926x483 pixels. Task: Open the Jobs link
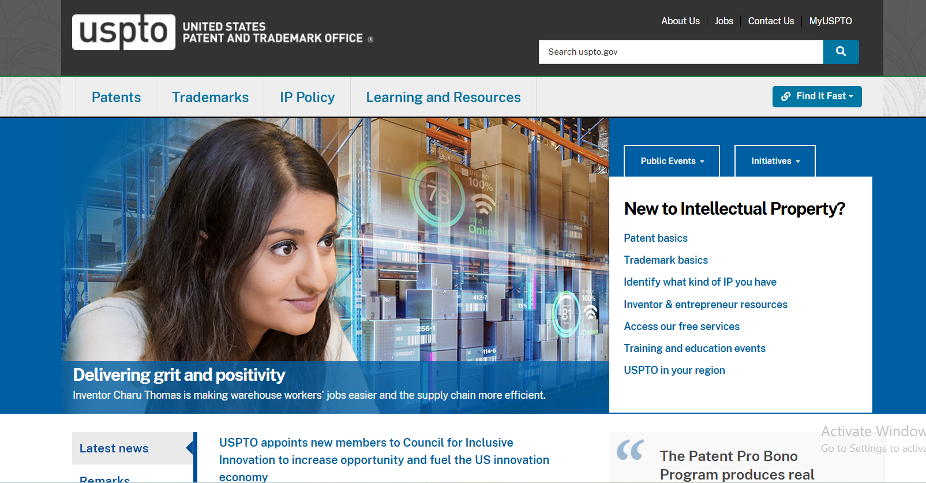click(x=723, y=21)
